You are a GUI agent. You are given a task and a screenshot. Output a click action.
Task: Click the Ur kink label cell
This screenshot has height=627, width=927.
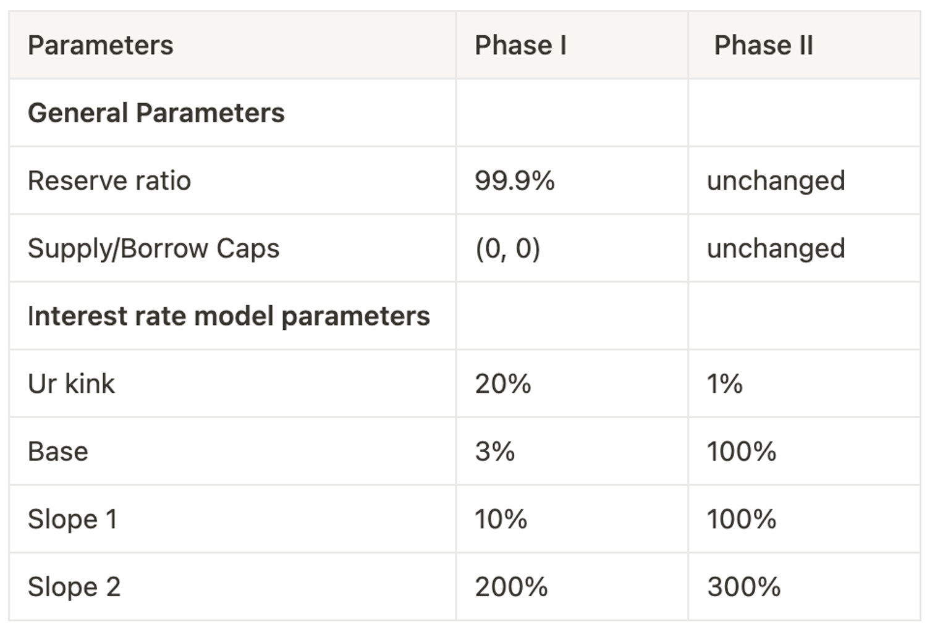72,384
